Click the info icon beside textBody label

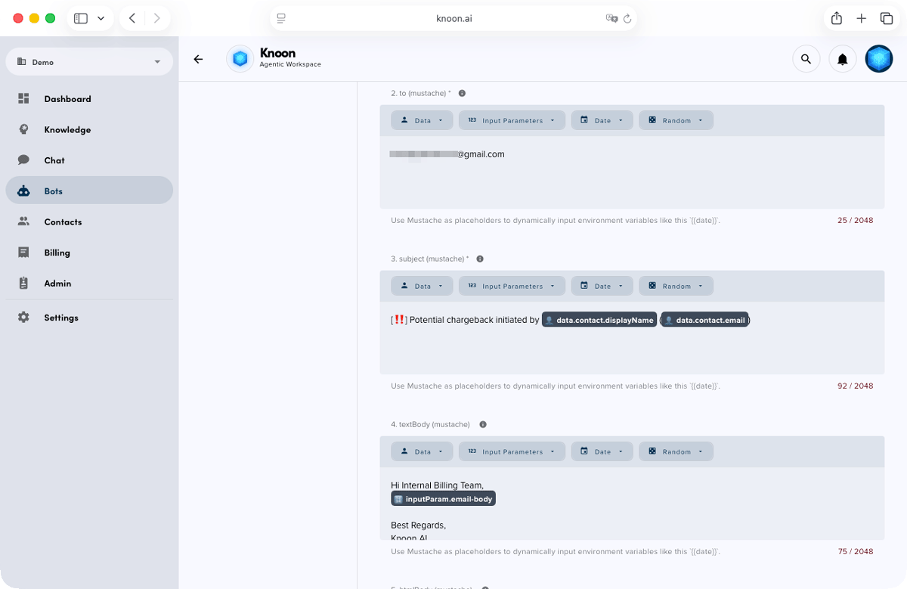(483, 424)
